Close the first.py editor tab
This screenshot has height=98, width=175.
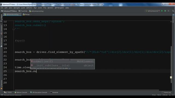pyautogui.click(x=31, y=14)
